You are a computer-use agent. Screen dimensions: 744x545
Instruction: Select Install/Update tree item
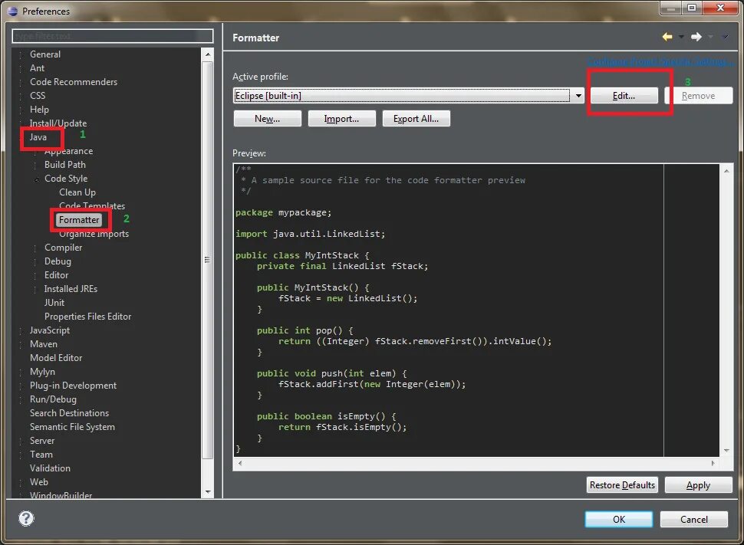58,123
